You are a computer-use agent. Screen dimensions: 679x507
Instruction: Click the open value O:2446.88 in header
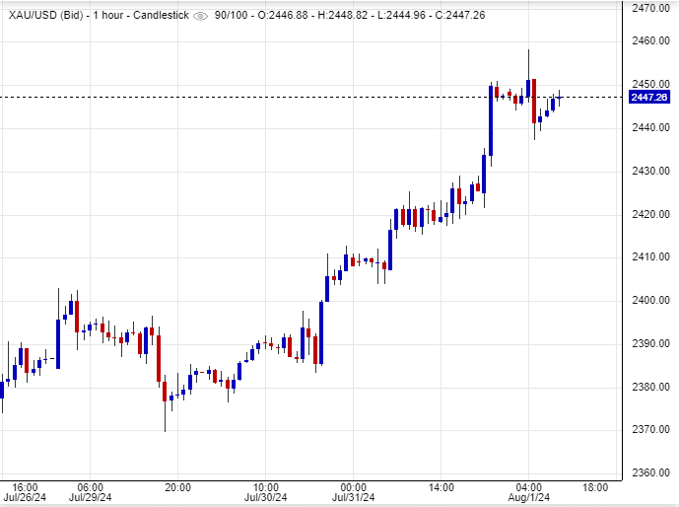pos(285,17)
